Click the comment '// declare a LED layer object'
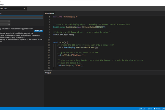 (x=82, y=32)
